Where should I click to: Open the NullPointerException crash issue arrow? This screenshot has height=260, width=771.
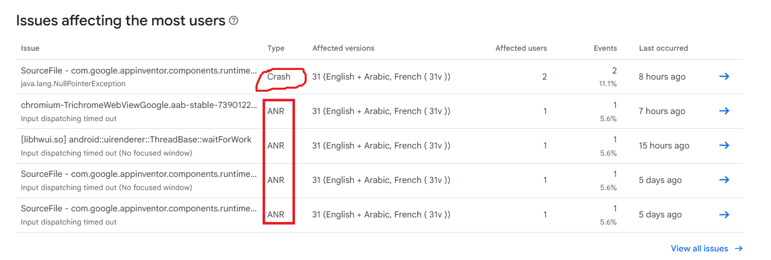coord(724,77)
